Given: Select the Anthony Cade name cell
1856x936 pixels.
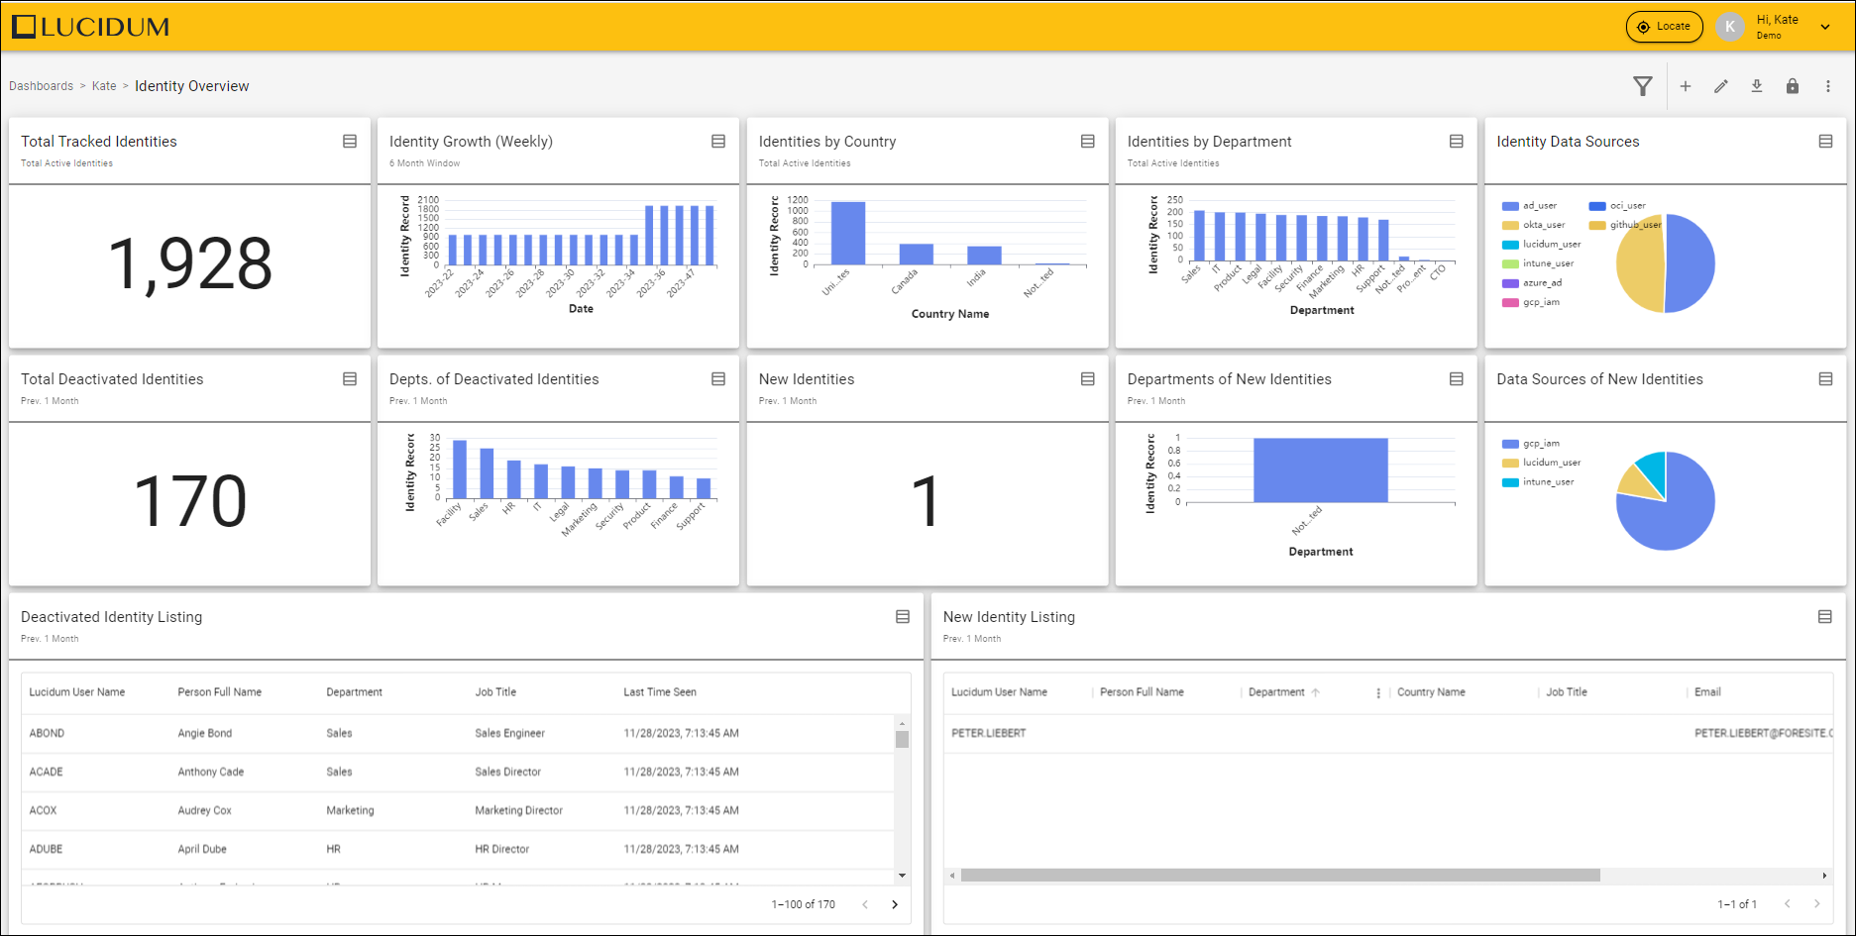Looking at the screenshot, I should pyautogui.click(x=211, y=773).
